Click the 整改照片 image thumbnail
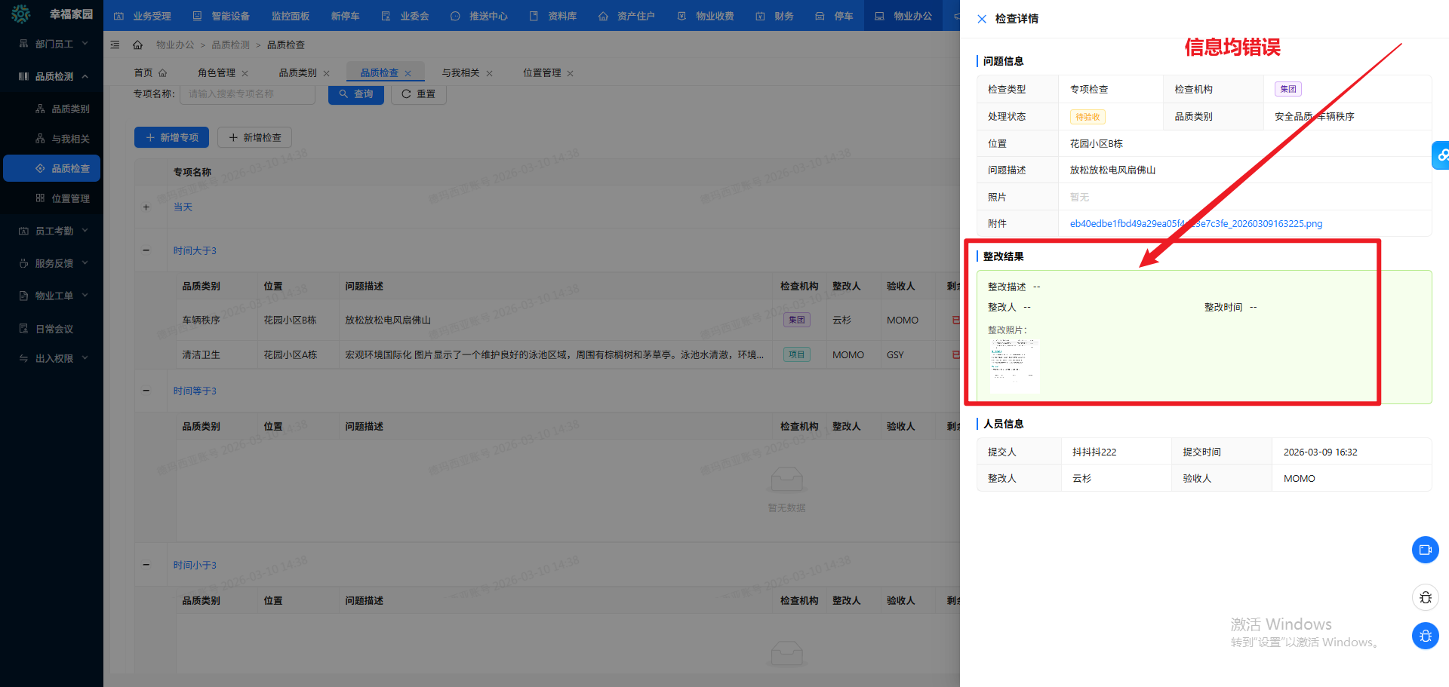Viewport: 1449px width, 687px height. click(x=1014, y=365)
